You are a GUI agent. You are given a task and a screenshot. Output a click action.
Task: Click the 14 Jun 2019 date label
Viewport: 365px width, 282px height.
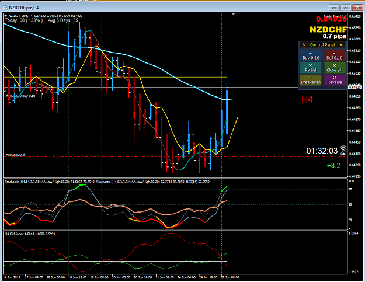[x=12, y=277]
